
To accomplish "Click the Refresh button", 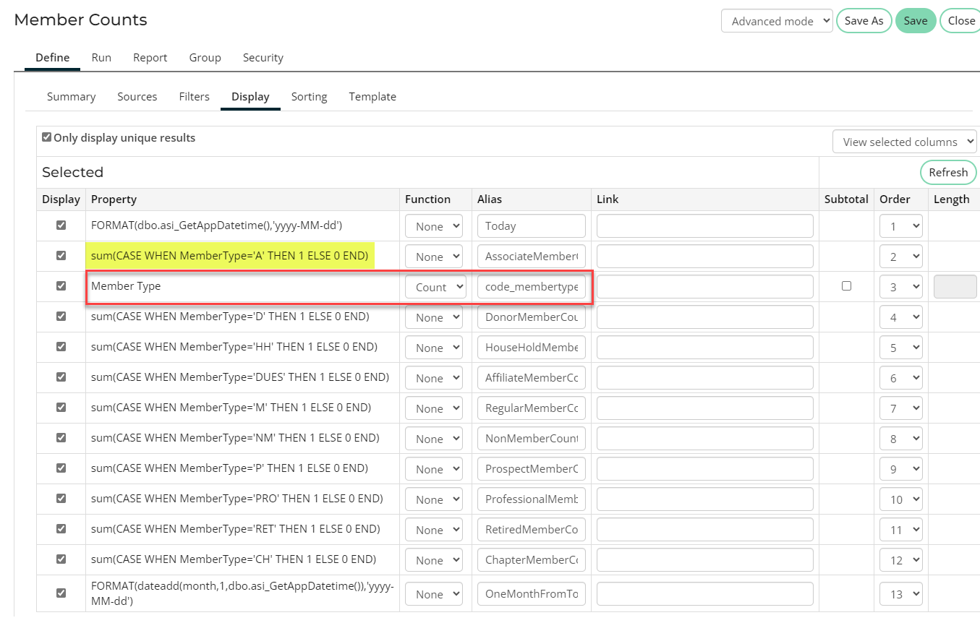I will pos(947,173).
